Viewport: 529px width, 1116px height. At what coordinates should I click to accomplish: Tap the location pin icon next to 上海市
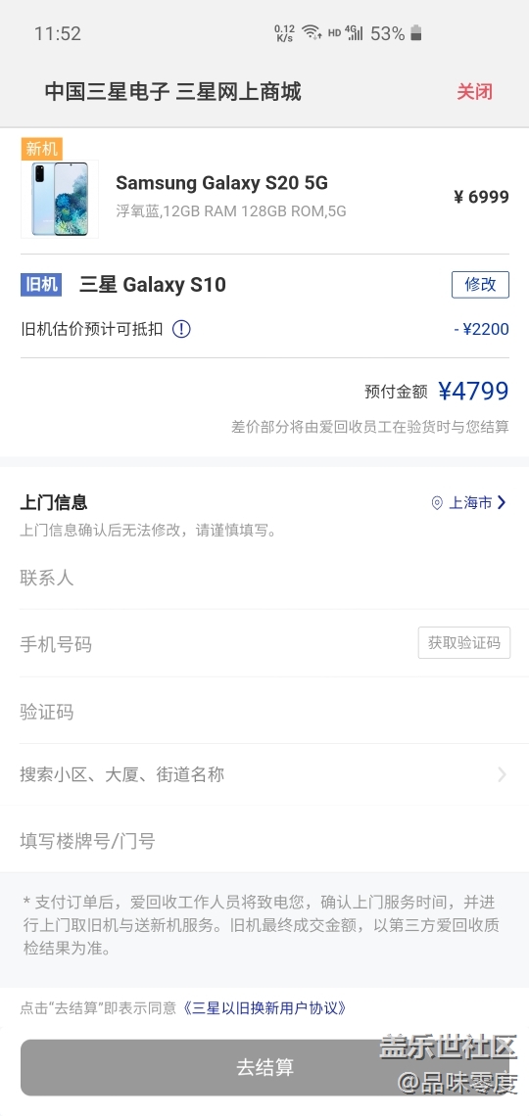437,503
